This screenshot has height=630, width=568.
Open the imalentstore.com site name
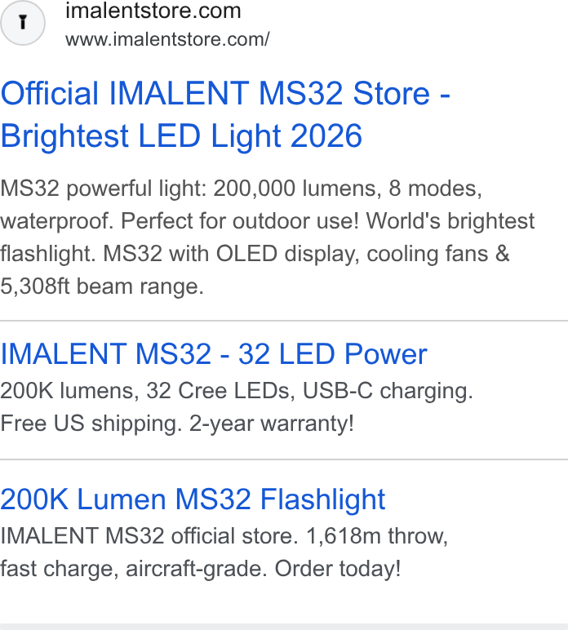point(153,11)
